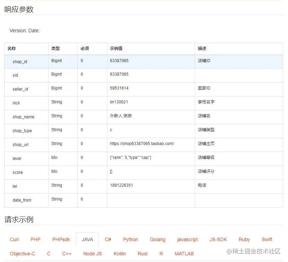This screenshot has height=262, width=288.
Task: Select shop_name example value 外新人 琳琳
Action: (121, 116)
